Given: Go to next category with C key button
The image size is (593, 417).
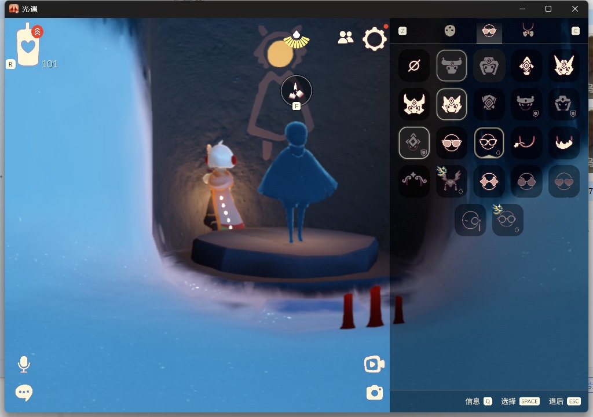Looking at the screenshot, I should point(575,31).
